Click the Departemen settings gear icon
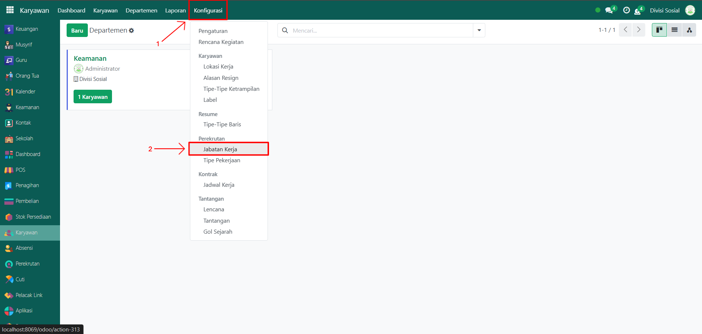The width and height of the screenshot is (702, 334). coord(131,31)
